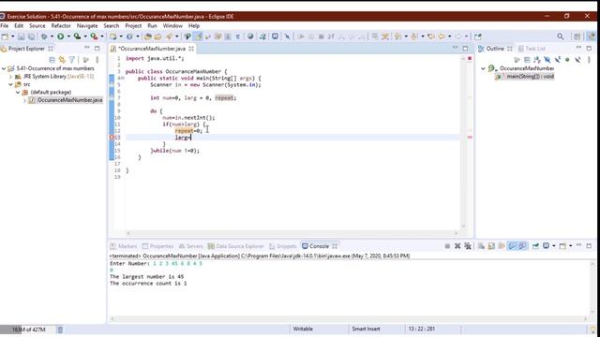600x337 pixels.
Task: Switch to the Snippets tab
Action: [x=282, y=246]
